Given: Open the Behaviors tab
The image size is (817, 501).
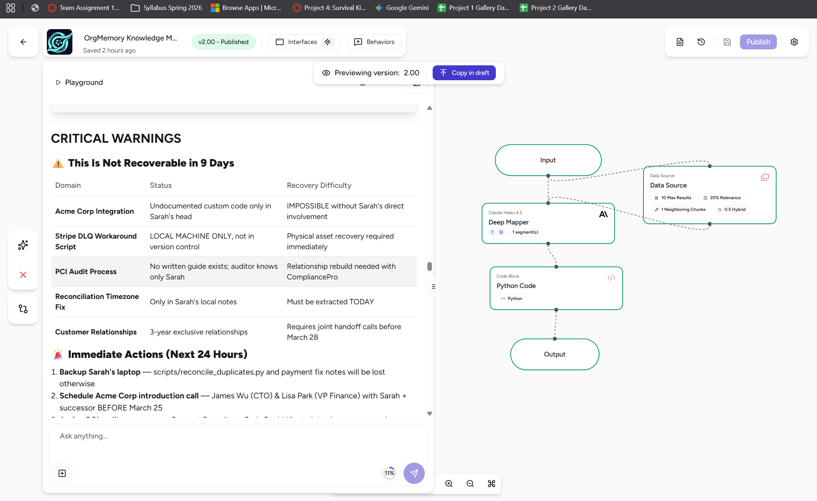Looking at the screenshot, I should [x=374, y=42].
